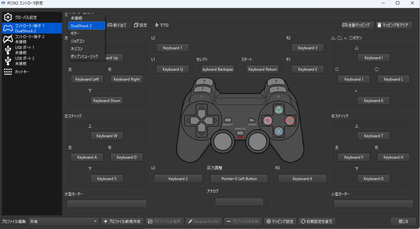
Task: Click スタート binding Keyboard Return
Action: [262, 69]
